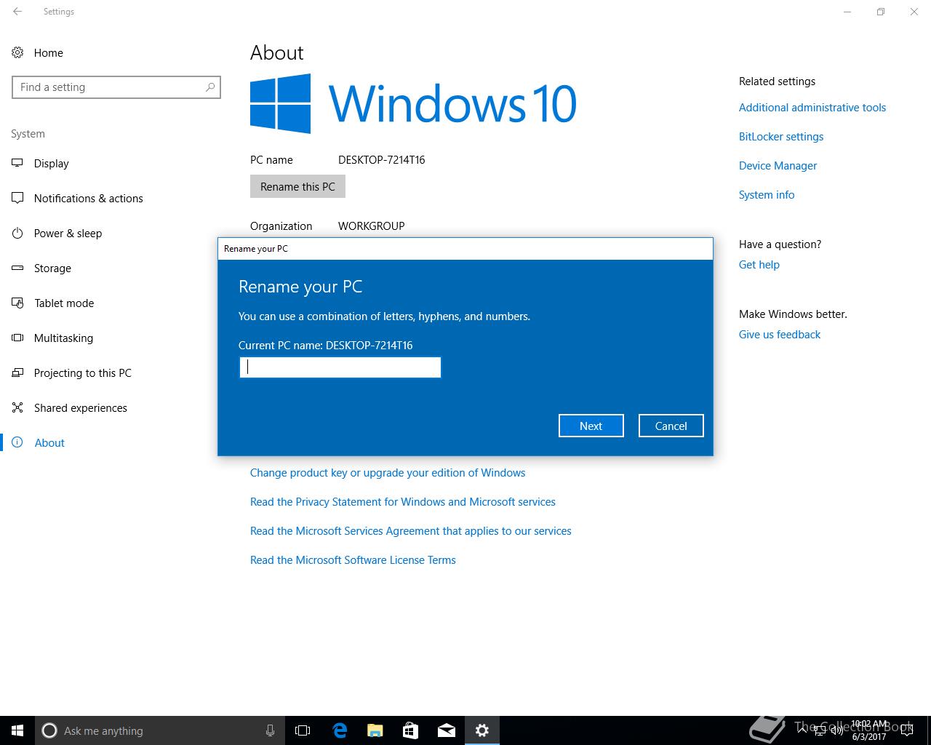This screenshot has width=931, height=745.
Task: Open Microsoft Software License Terms link
Action: click(x=353, y=559)
